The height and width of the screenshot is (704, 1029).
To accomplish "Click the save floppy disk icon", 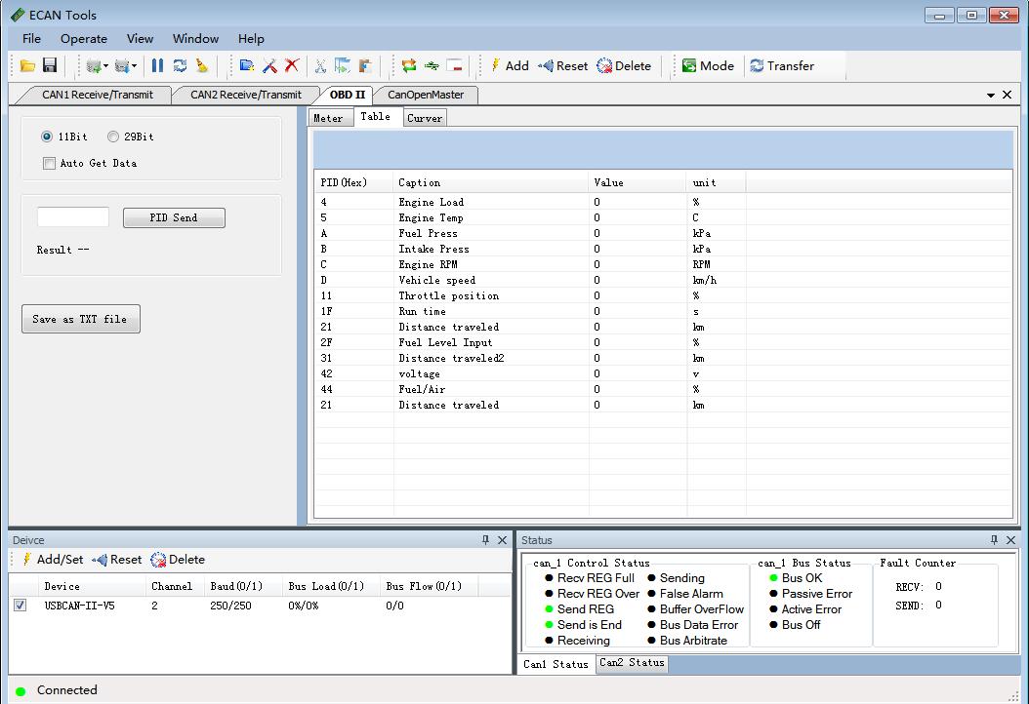I will 50,66.
